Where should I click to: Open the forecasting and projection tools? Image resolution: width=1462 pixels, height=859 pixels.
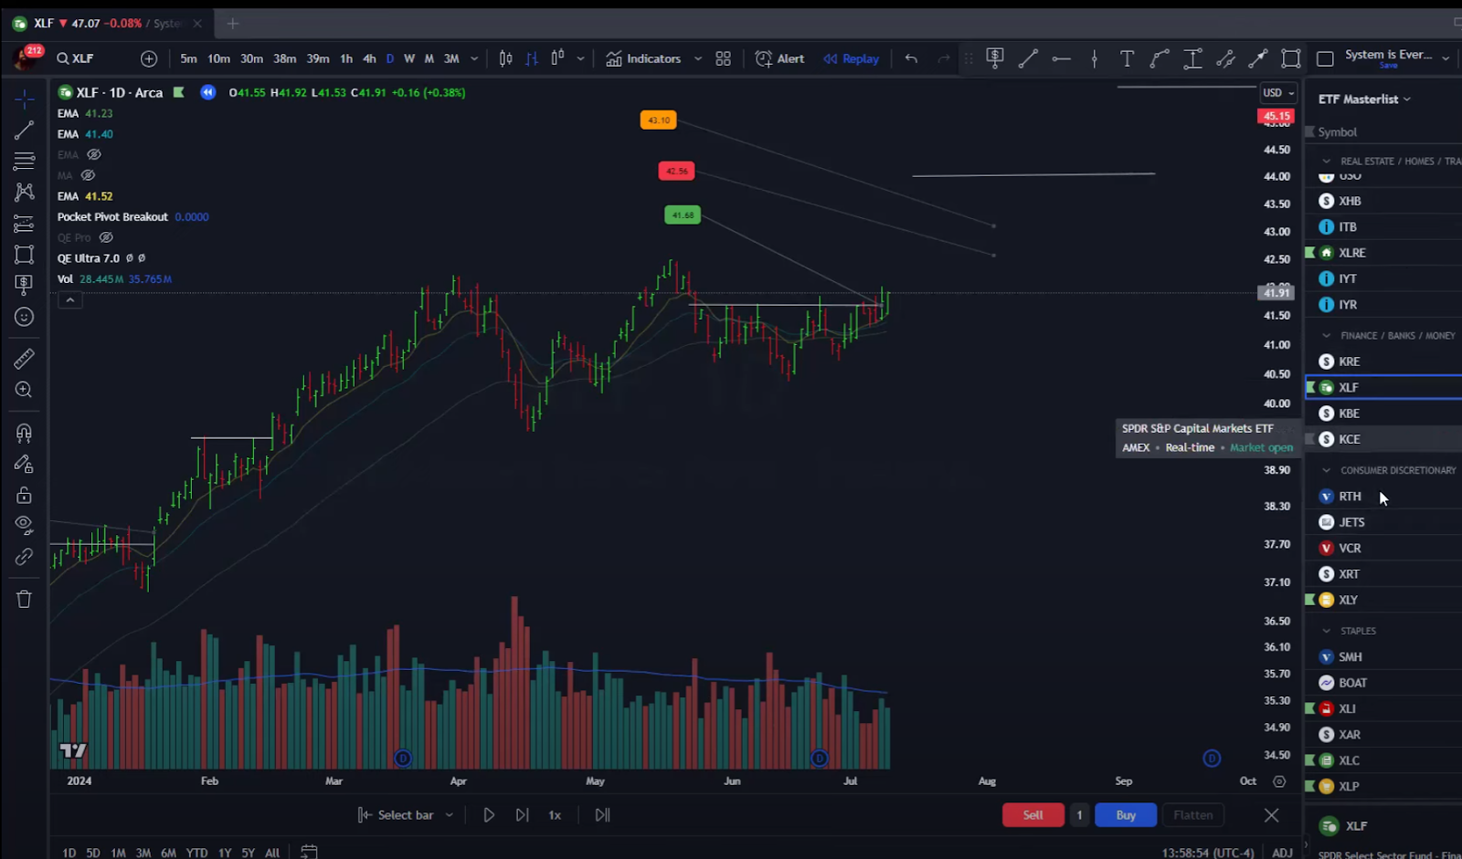(24, 224)
